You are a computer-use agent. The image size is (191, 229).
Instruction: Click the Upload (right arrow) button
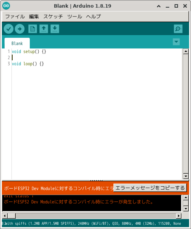(19, 29)
